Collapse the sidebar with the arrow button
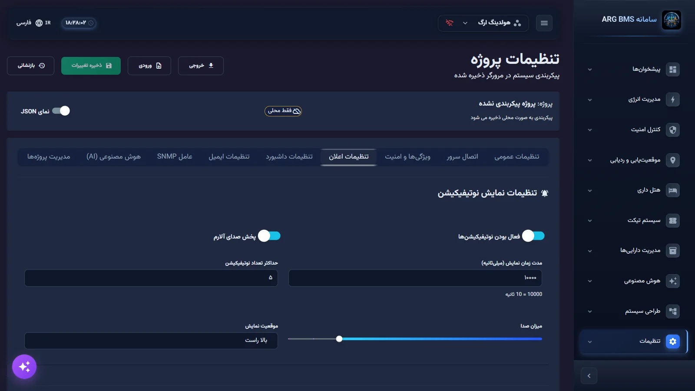Viewport: 695px width, 391px height. click(x=589, y=376)
